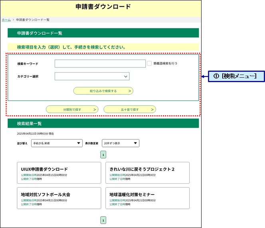Click the 分類別で探す button
Viewport: 265px width, 228px height.
(x=72, y=109)
